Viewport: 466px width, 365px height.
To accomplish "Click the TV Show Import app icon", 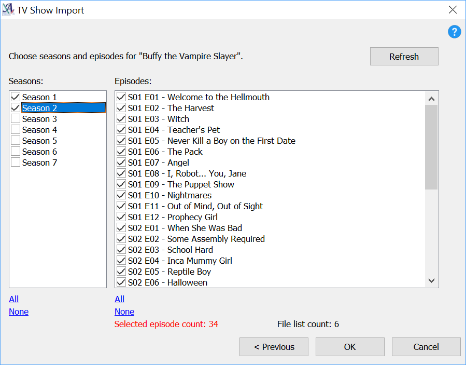I will coord(8,9).
